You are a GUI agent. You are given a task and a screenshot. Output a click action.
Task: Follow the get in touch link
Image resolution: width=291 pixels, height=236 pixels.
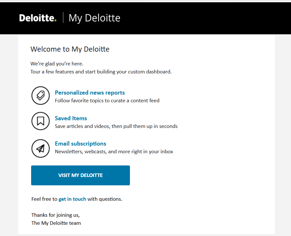coord(73,199)
